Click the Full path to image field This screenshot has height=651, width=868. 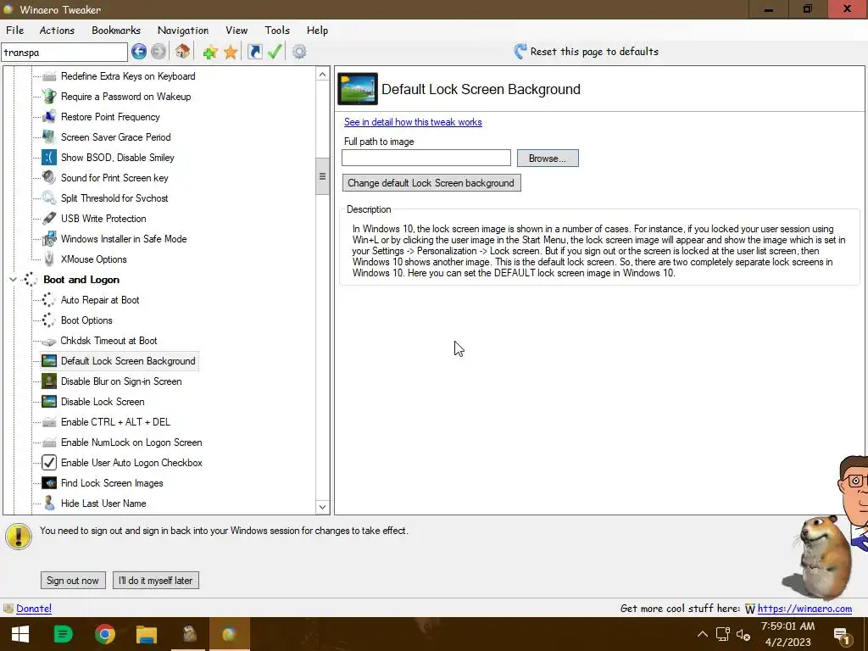[x=426, y=158]
